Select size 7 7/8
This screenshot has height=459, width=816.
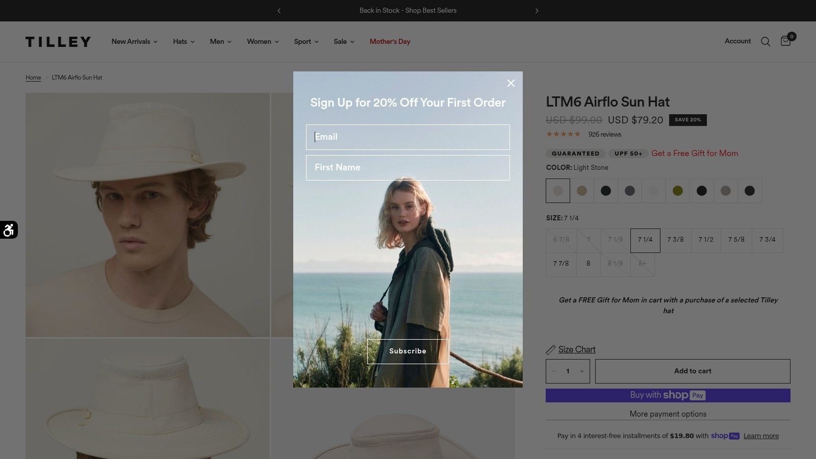pyautogui.click(x=561, y=264)
